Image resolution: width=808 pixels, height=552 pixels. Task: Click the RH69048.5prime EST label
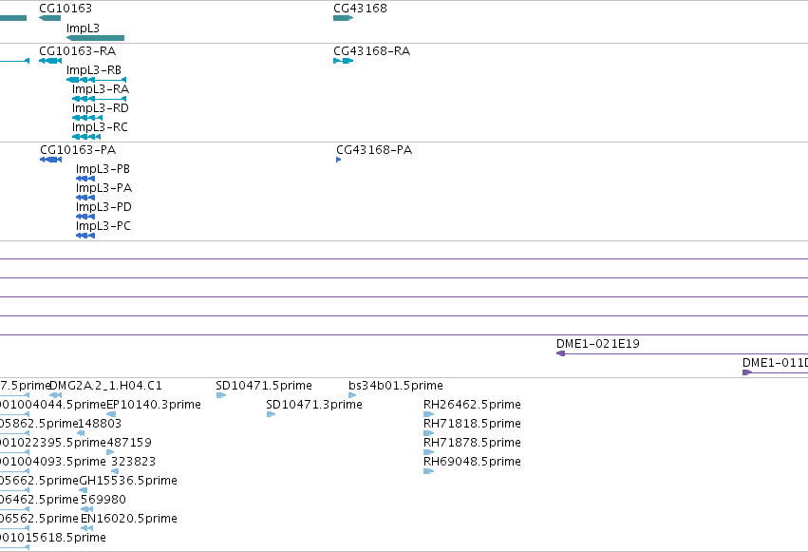(x=472, y=462)
